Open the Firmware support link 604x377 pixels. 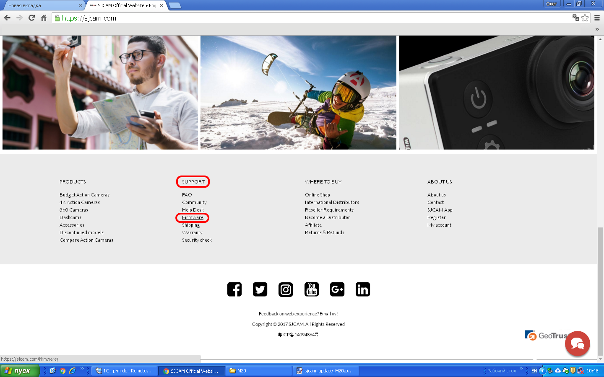193,217
